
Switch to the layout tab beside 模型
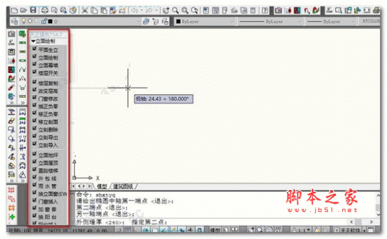123,186
